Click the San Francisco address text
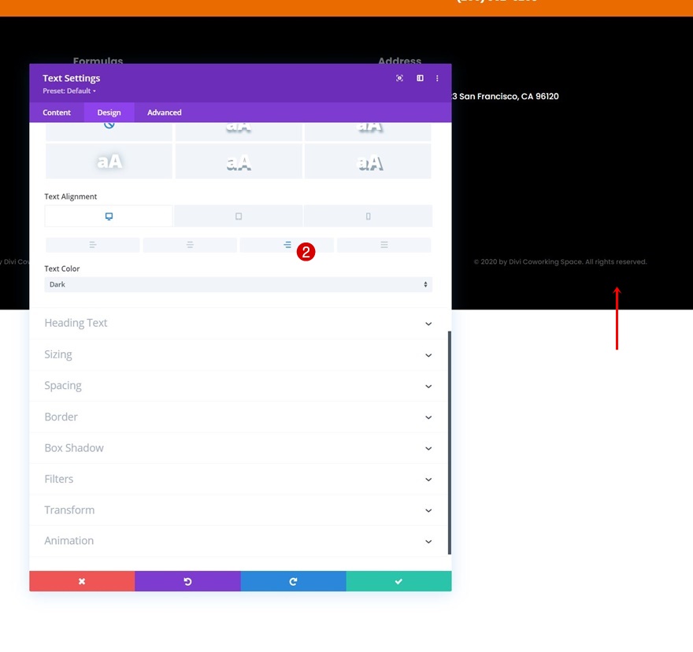The height and width of the screenshot is (652, 693). [x=506, y=96]
